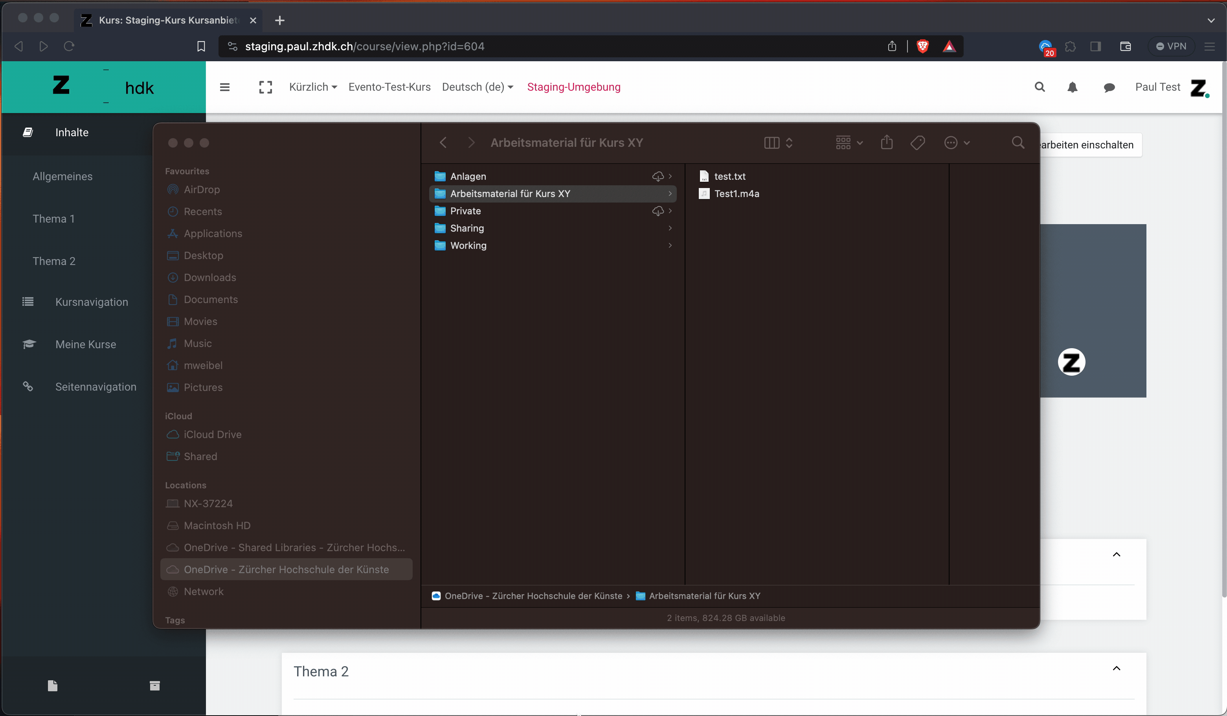
Task: Open the Moodle messages chat icon
Action: [1109, 88]
